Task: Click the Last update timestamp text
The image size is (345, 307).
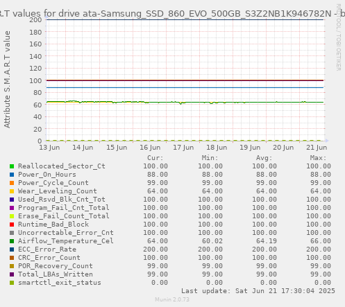Action: coord(258,291)
